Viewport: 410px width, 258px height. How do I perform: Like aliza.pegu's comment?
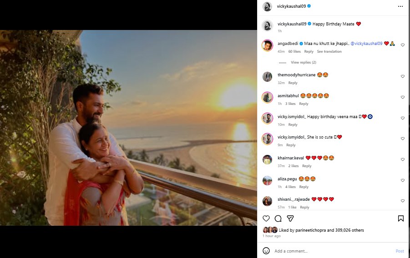click(x=403, y=180)
